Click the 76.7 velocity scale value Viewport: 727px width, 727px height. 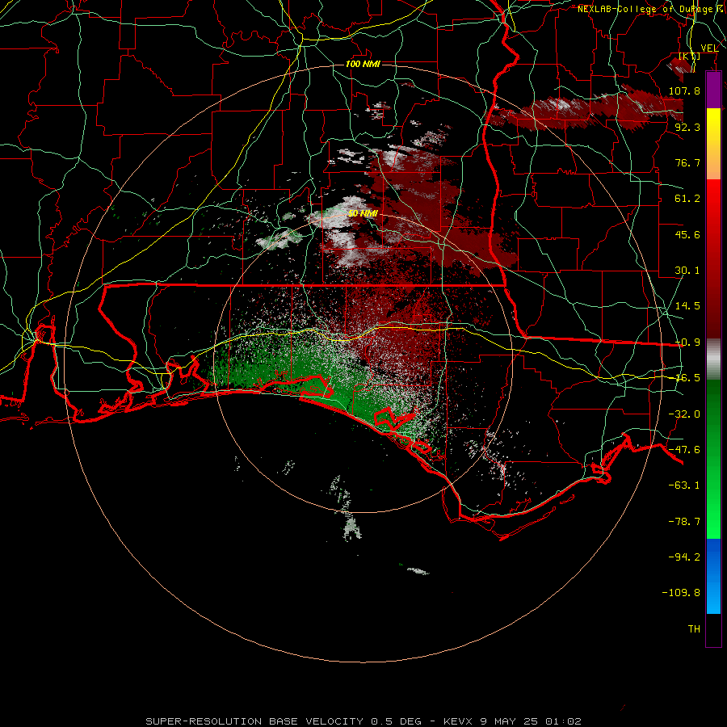pyautogui.click(x=687, y=162)
